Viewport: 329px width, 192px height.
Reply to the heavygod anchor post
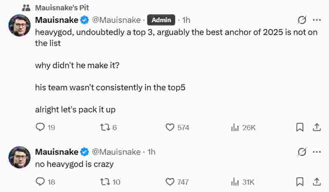[40, 127]
